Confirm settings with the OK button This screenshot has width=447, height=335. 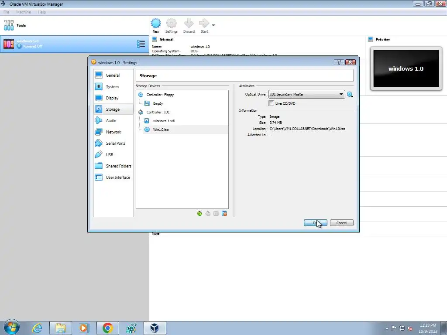pyautogui.click(x=315, y=223)
